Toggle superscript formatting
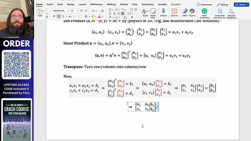The height and width of the screenshot is (141, 251). tap(79, 16)
